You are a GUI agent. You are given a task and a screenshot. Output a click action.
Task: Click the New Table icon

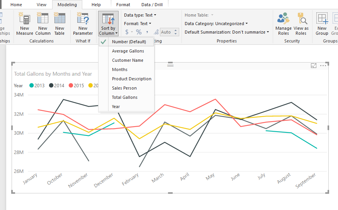coord(59,19)
